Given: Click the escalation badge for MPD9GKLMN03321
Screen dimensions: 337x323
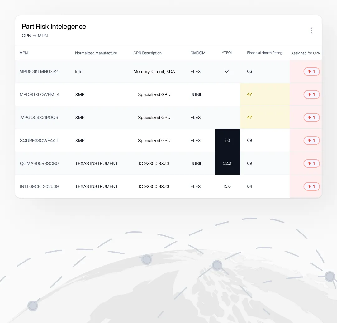Looking at the screenshot, I should [311, 71].
